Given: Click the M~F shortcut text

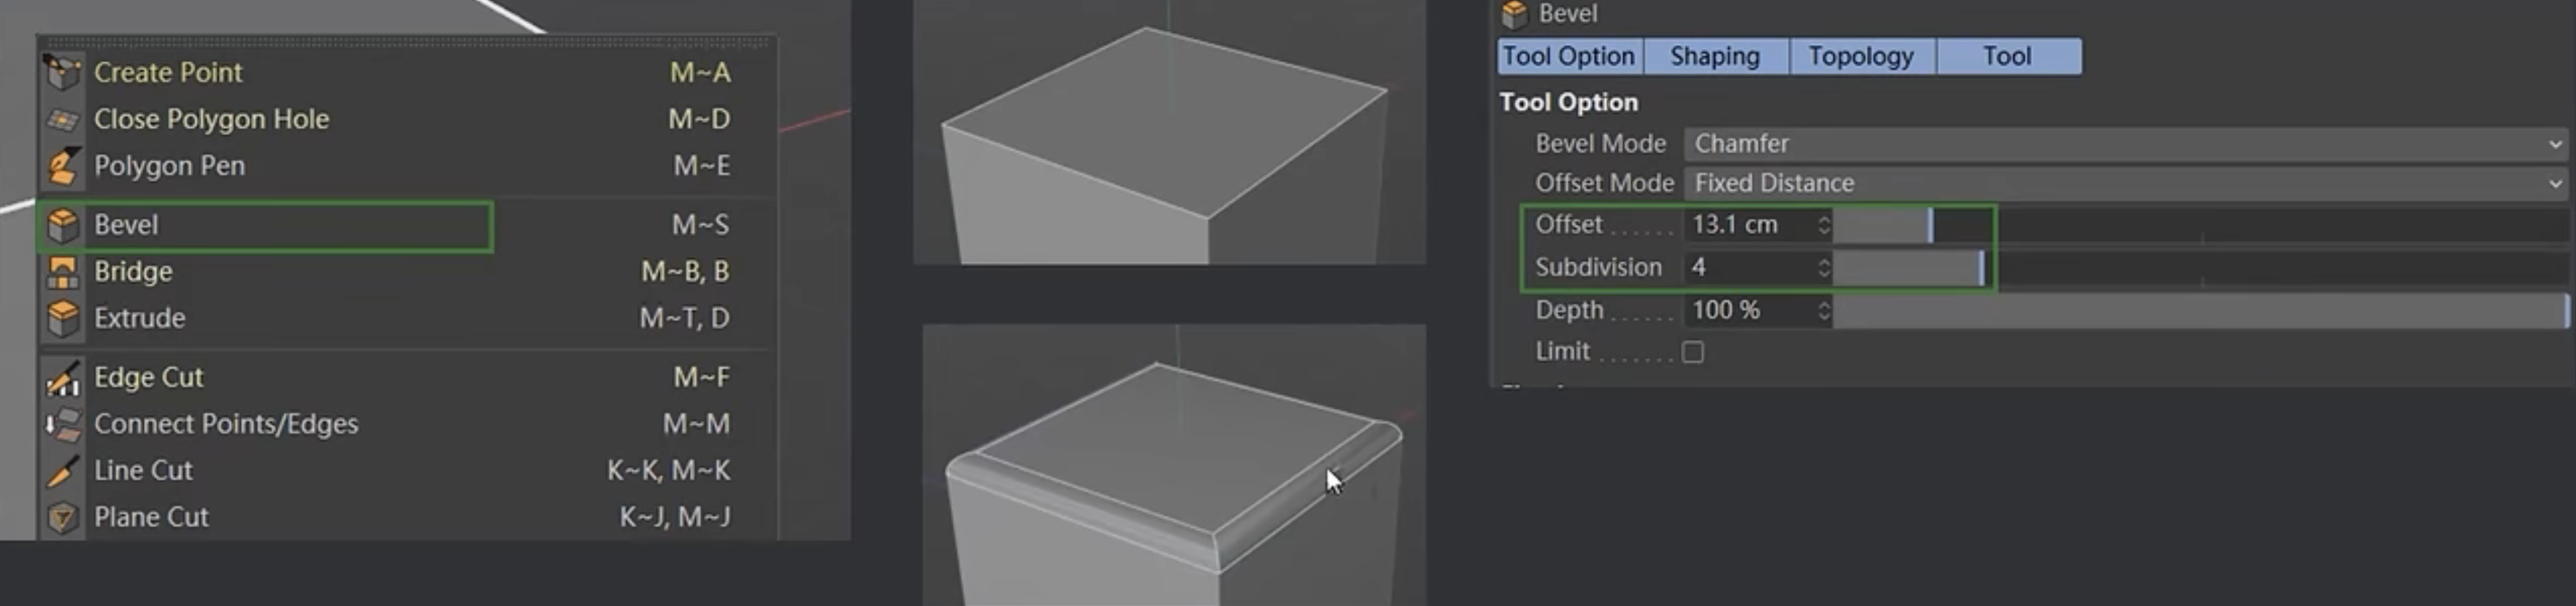Looking at the screenshot, I should (x=701, y=378).
